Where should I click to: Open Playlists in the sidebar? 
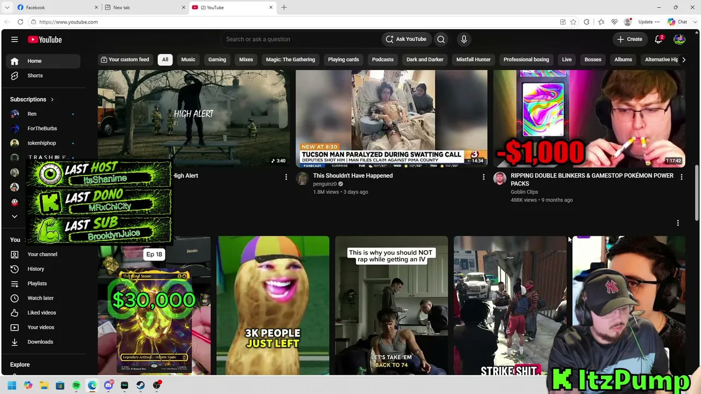tap(37, 283)
